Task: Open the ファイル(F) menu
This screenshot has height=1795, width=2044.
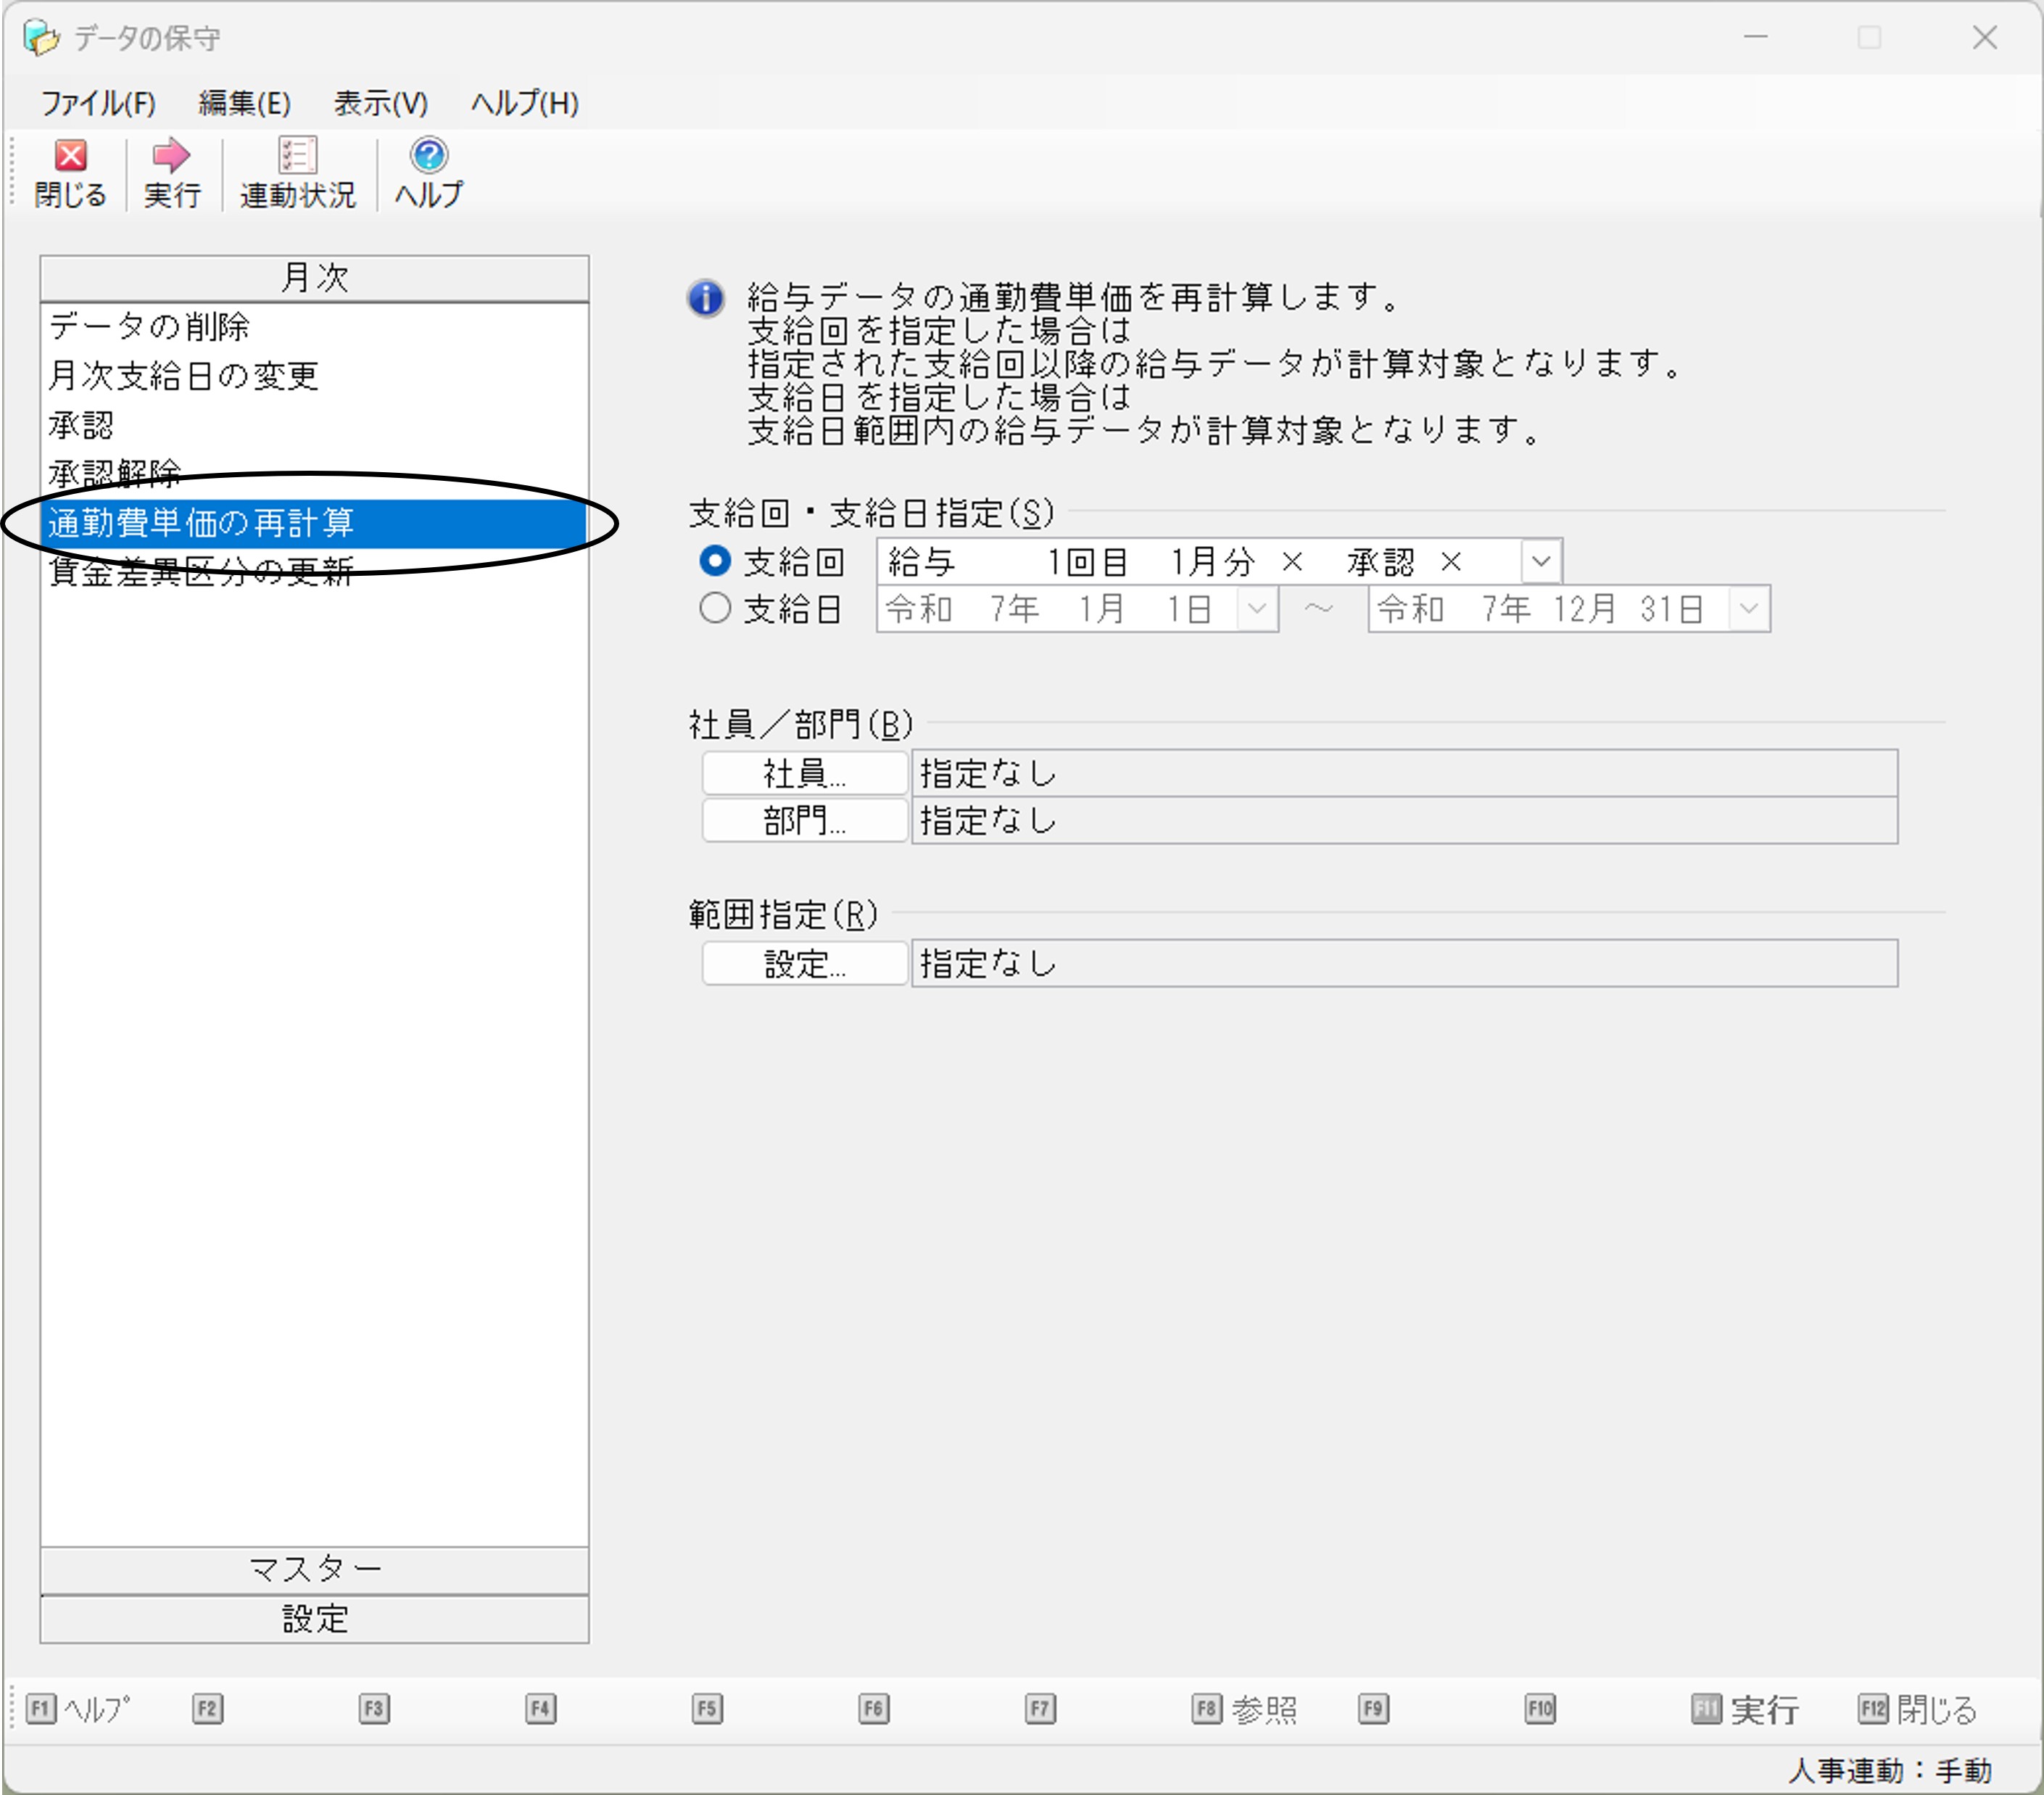Action: [x=98, y=103]
